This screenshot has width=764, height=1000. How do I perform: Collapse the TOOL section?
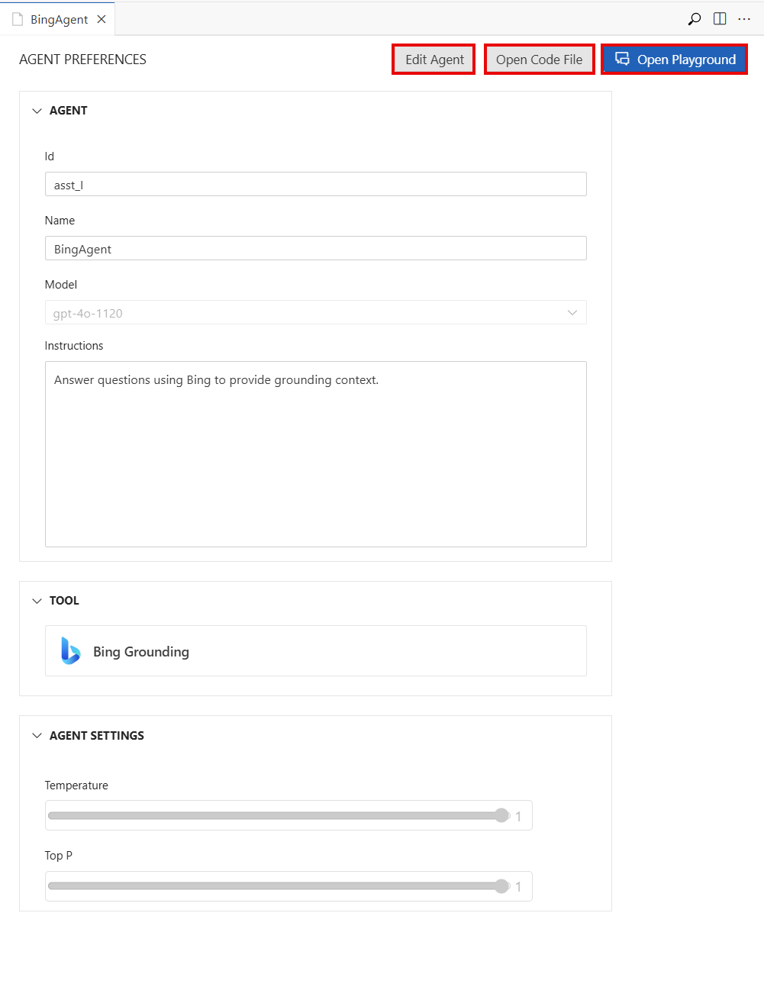coord(37,601)
